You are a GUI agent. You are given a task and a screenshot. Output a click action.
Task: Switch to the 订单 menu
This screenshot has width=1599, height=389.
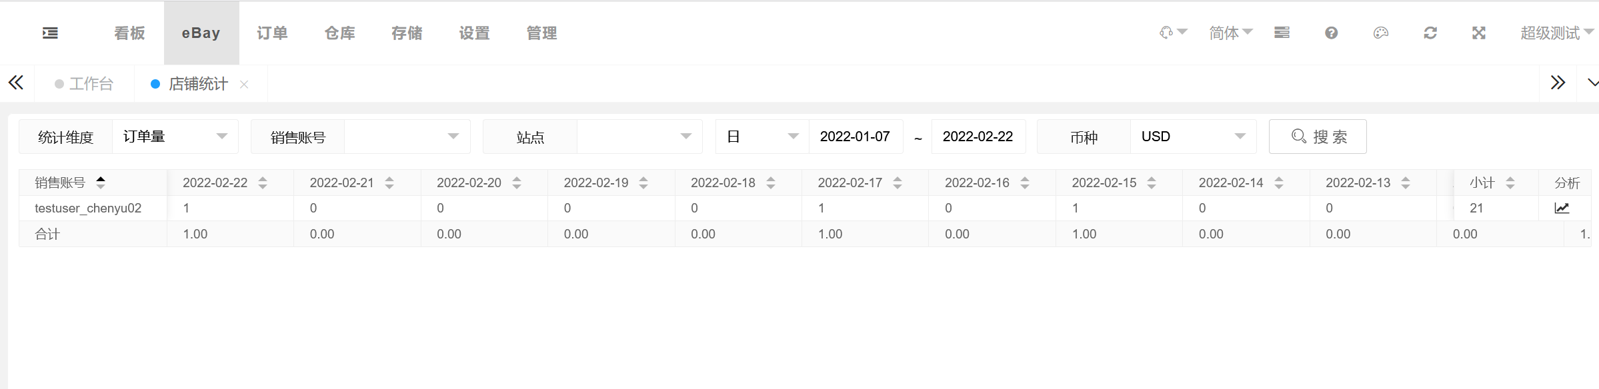pyautogui.click(x=272, y=33)
